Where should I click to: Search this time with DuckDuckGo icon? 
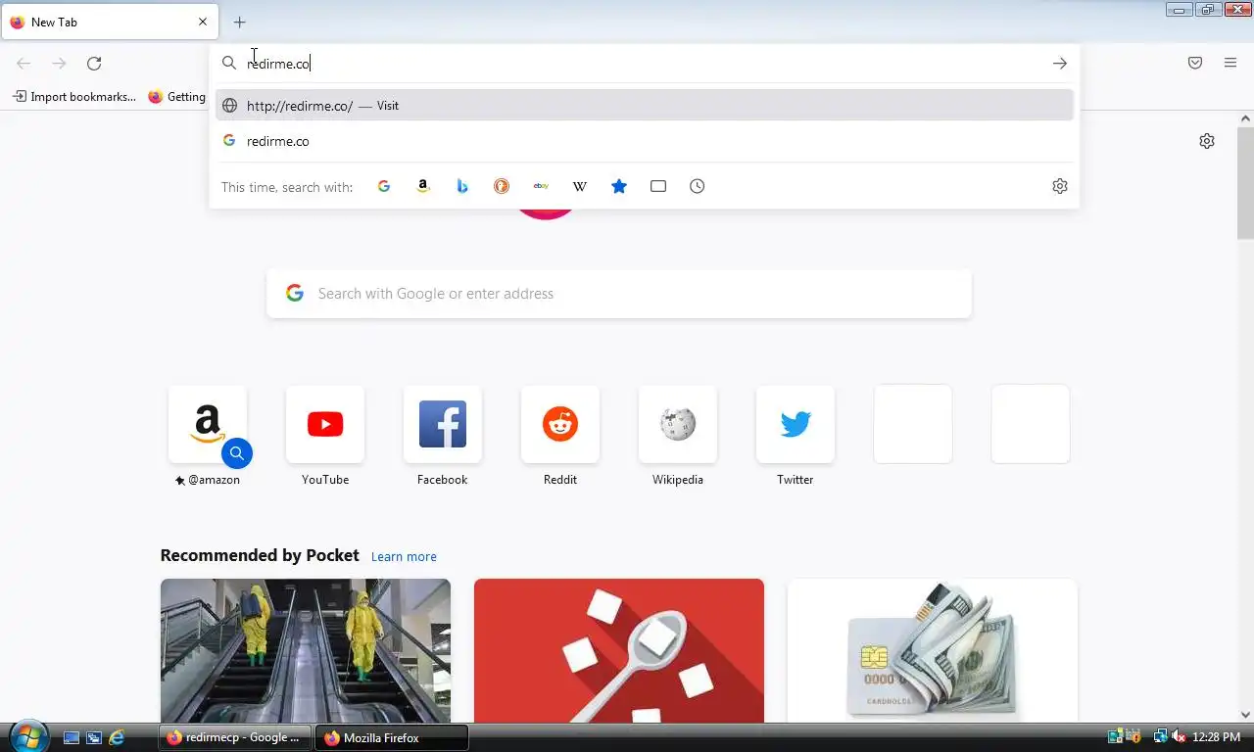[502, 186]
